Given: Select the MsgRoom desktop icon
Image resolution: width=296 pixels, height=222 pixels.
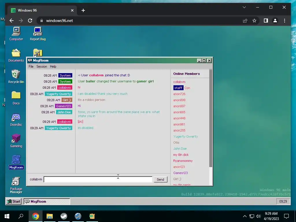Looking at the screenshot, I should pos(16,162).
